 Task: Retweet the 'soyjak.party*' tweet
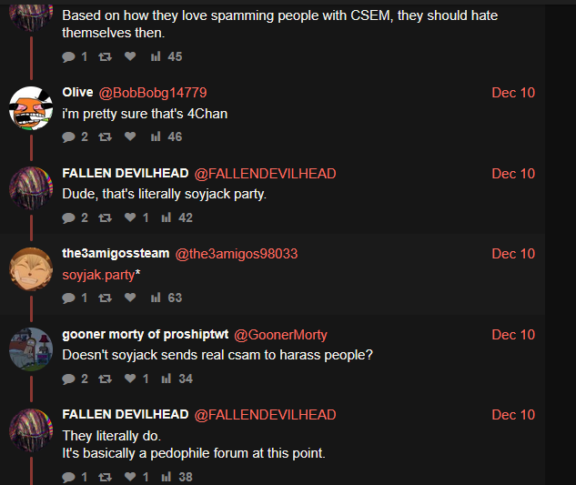point(105,298)
